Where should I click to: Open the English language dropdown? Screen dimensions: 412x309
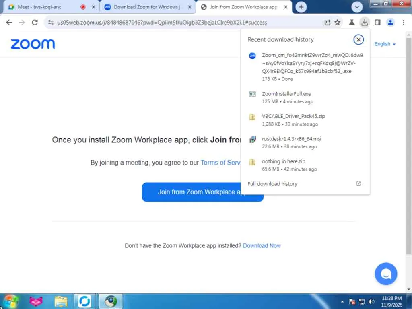click(x=385, y=44)
